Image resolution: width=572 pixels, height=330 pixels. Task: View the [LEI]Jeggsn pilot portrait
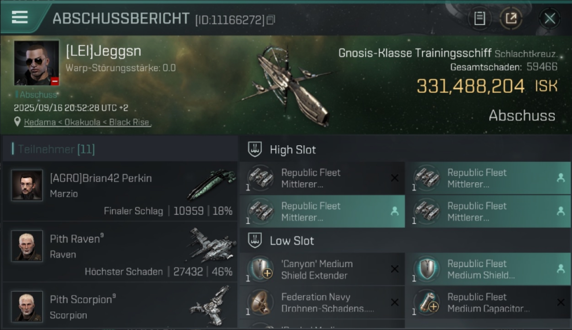point(37,62)
